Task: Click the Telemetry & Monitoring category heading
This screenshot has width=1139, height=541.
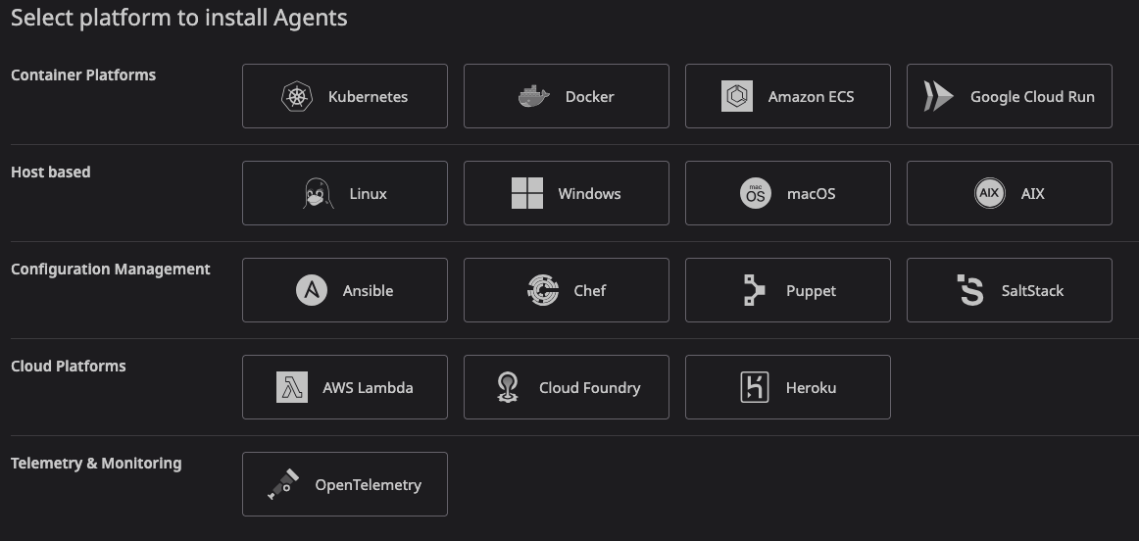Action: 96,464
